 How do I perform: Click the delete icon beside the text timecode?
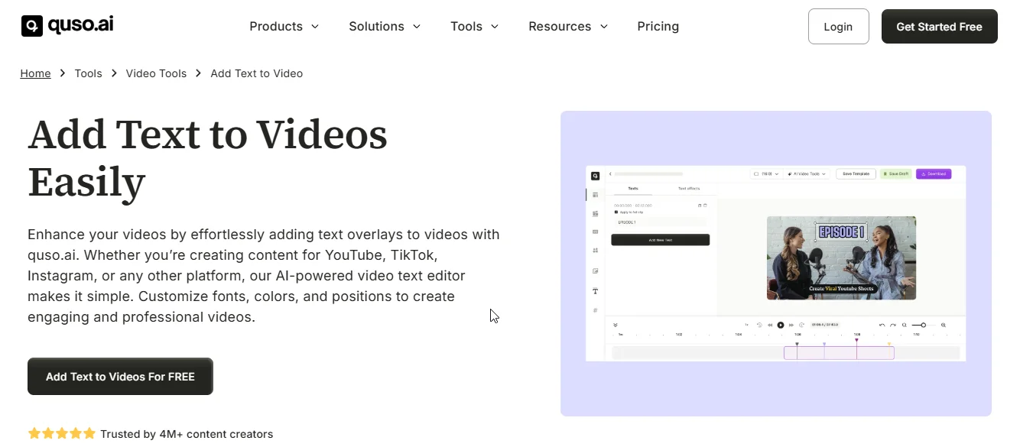tap(706, 206)
